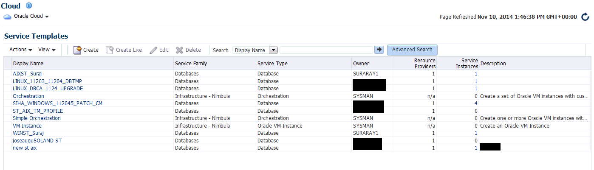Screen dimensions: 594x170
Task: Click Infrastructure - Nimbula in VM Instance row
Action: click(x=202, y=125)
